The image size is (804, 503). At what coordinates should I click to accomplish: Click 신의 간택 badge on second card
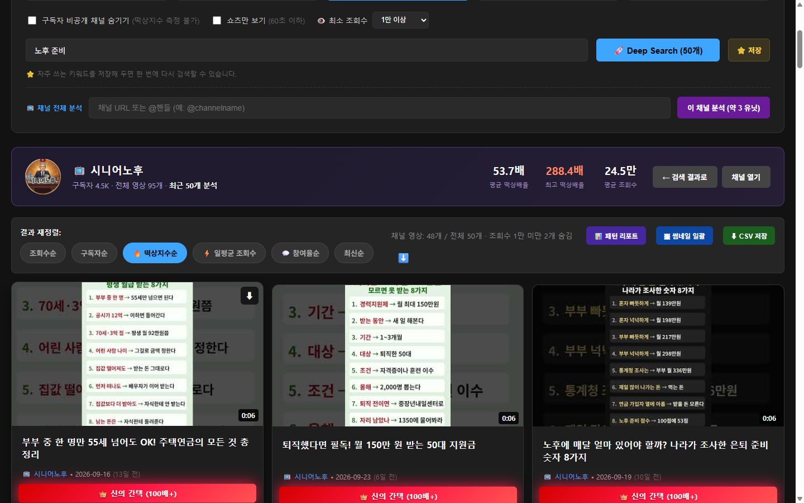(398, 496)
